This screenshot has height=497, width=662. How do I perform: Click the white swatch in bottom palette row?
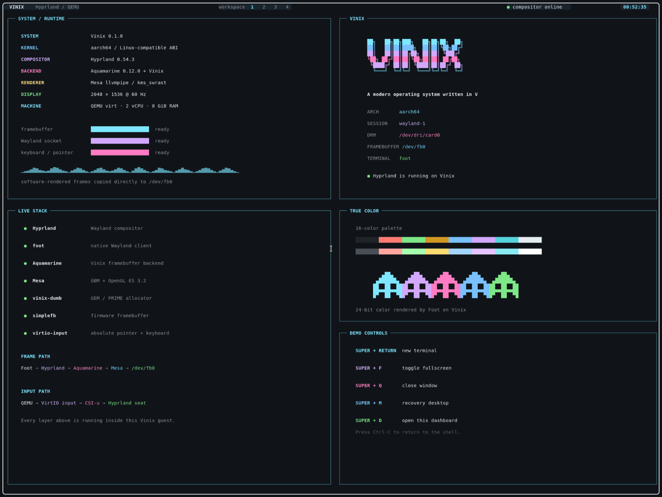point(530,252)
